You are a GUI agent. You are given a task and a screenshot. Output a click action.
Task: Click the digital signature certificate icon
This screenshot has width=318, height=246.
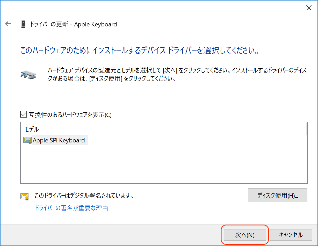pyautogui.click(x=24, y=197)
